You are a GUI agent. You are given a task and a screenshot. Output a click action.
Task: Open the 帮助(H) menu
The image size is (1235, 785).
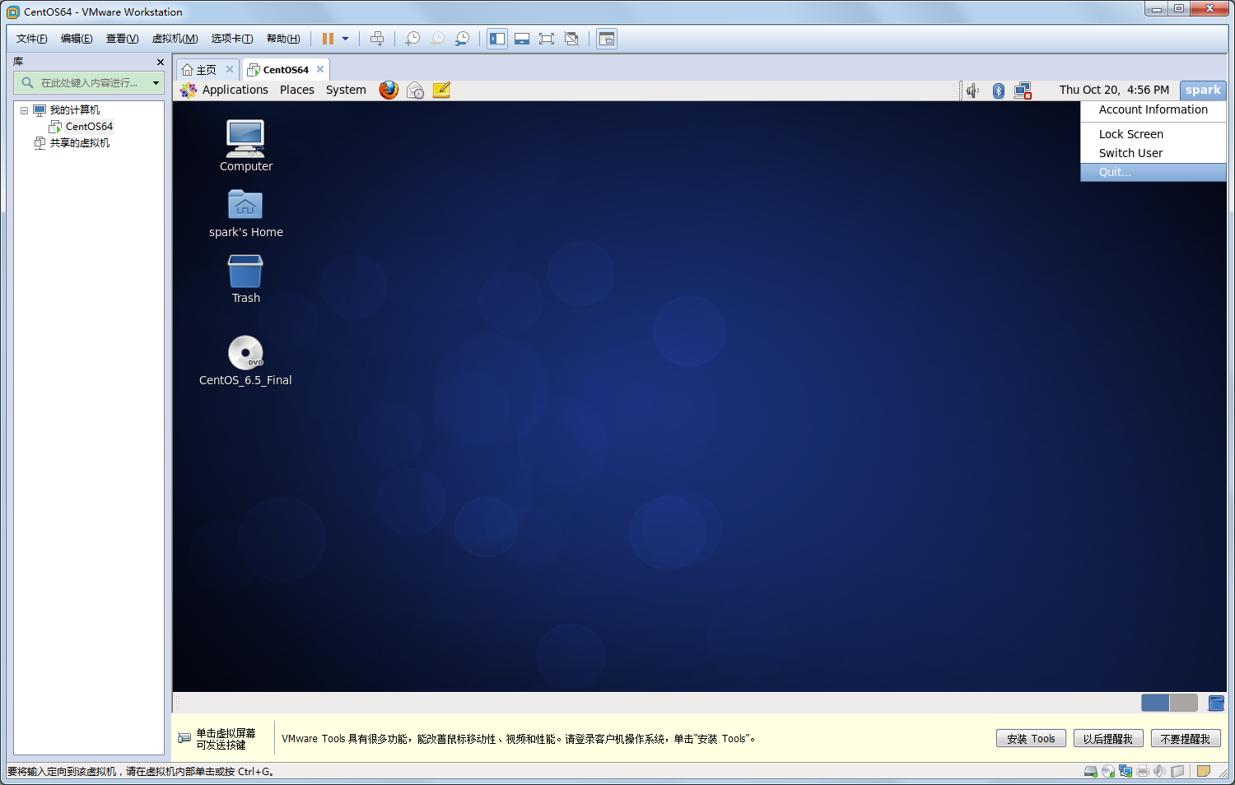coord(283,39)
